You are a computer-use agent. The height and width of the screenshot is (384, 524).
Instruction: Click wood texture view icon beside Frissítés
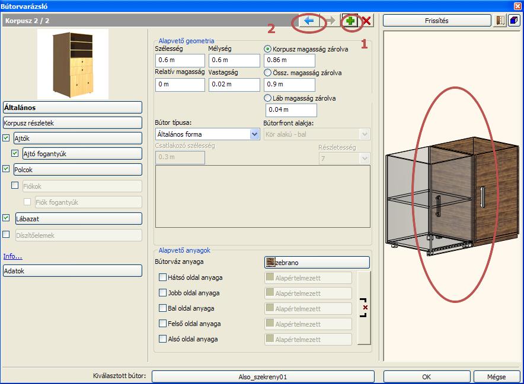[x=500, y=21]
